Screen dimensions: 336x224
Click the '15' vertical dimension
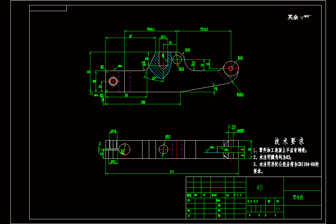point(202,65)
